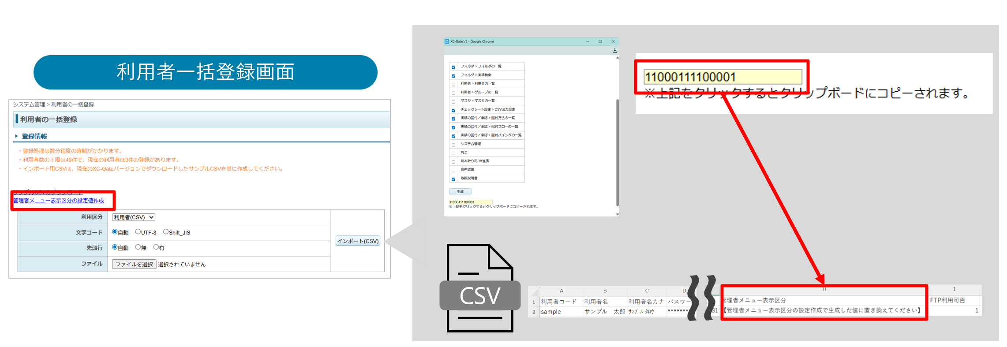1007x347 pixels.
Task: Click the XC-Gate favicon in the popup title bar
Action: [446, 41]
